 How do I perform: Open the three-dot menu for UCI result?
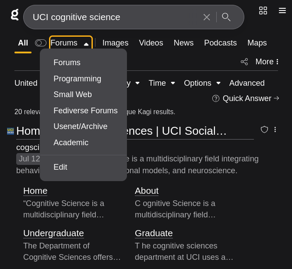pos(275,129)
